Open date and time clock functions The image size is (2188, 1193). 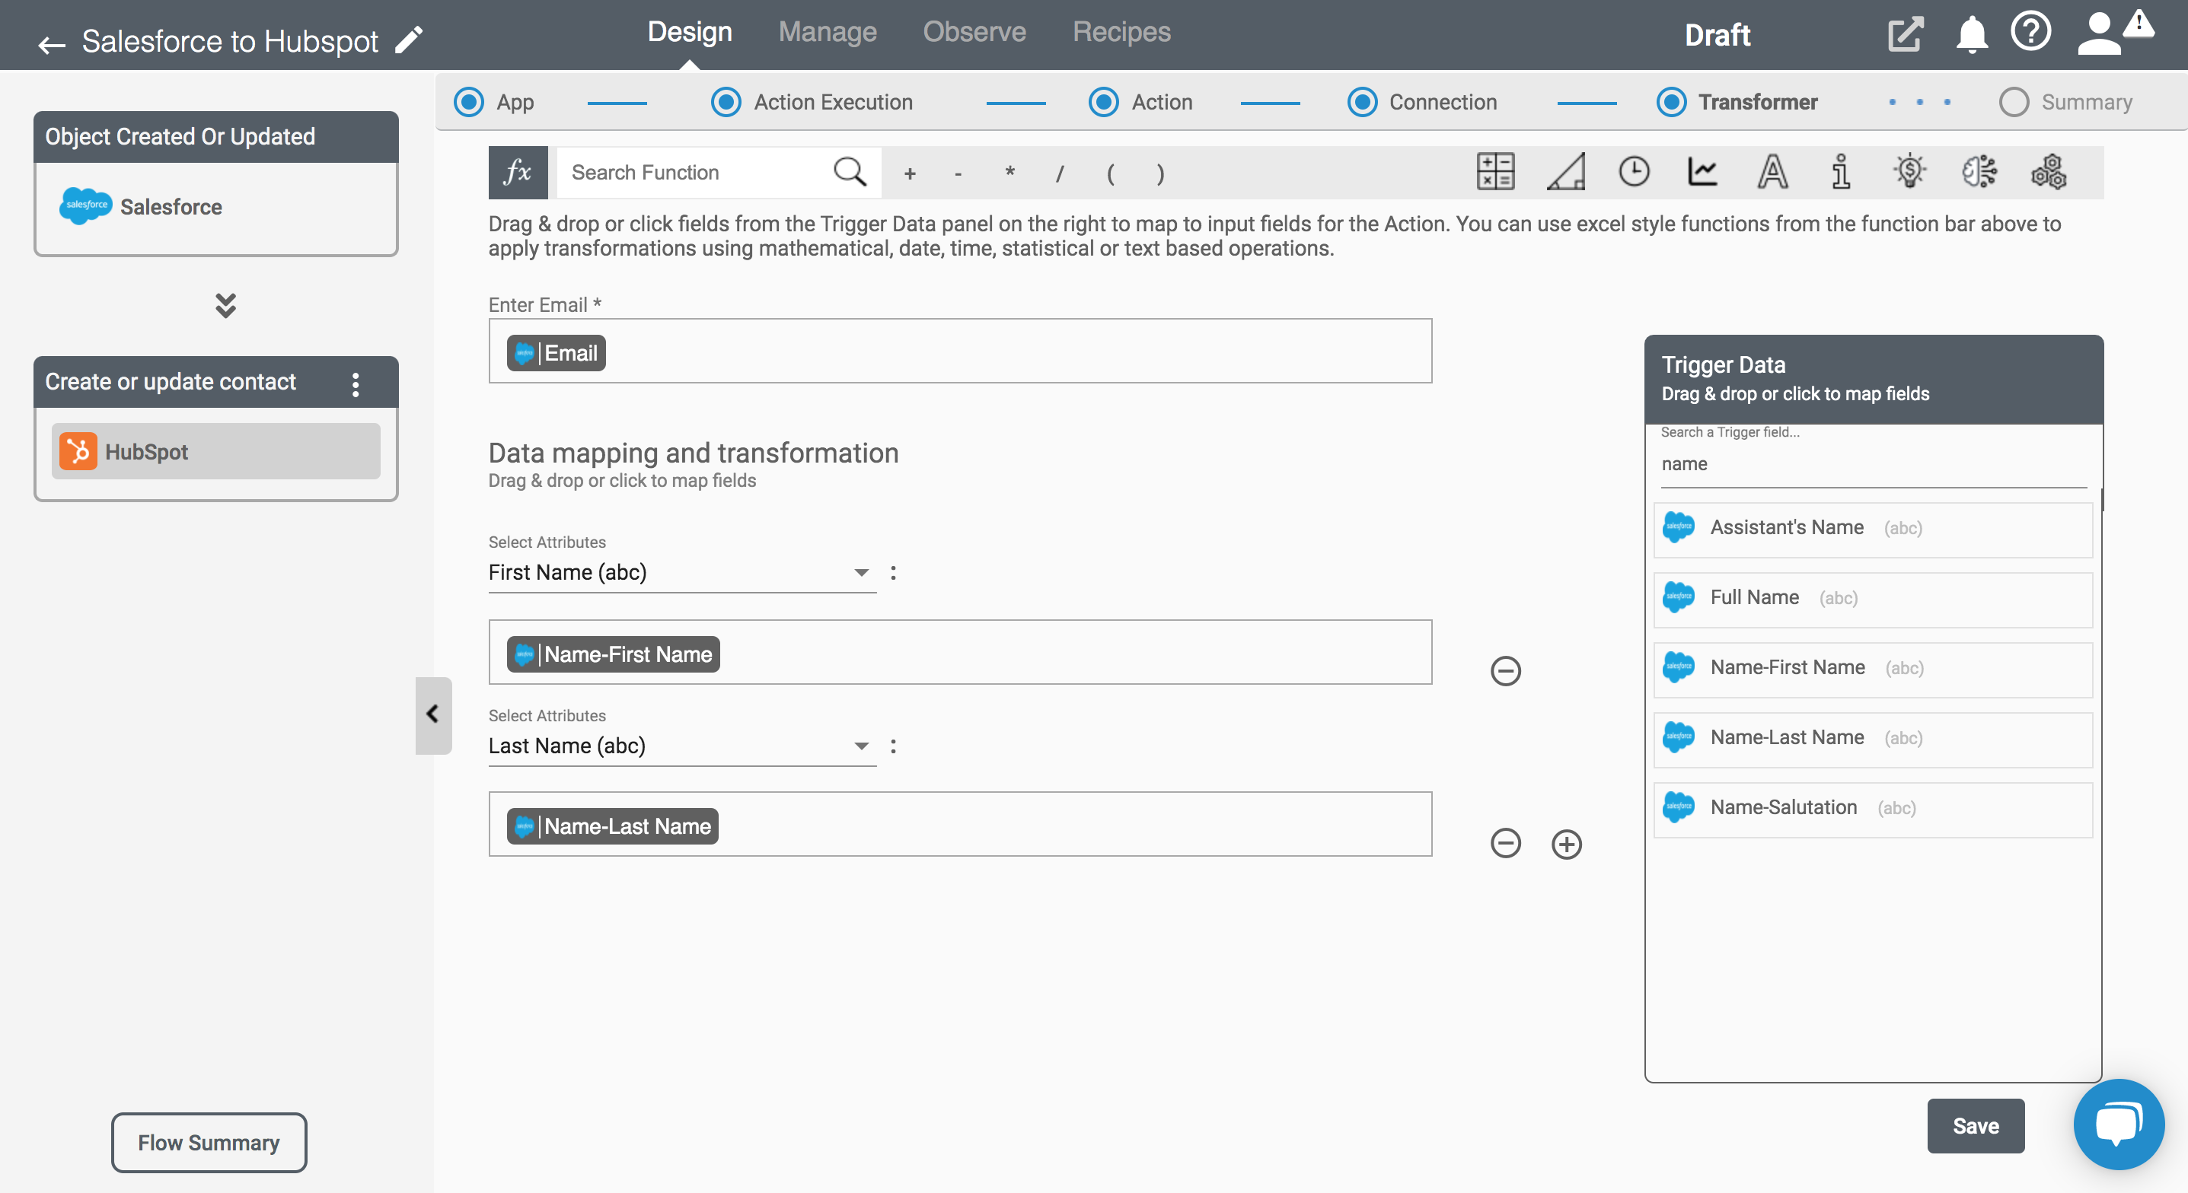click(1633, 171)
